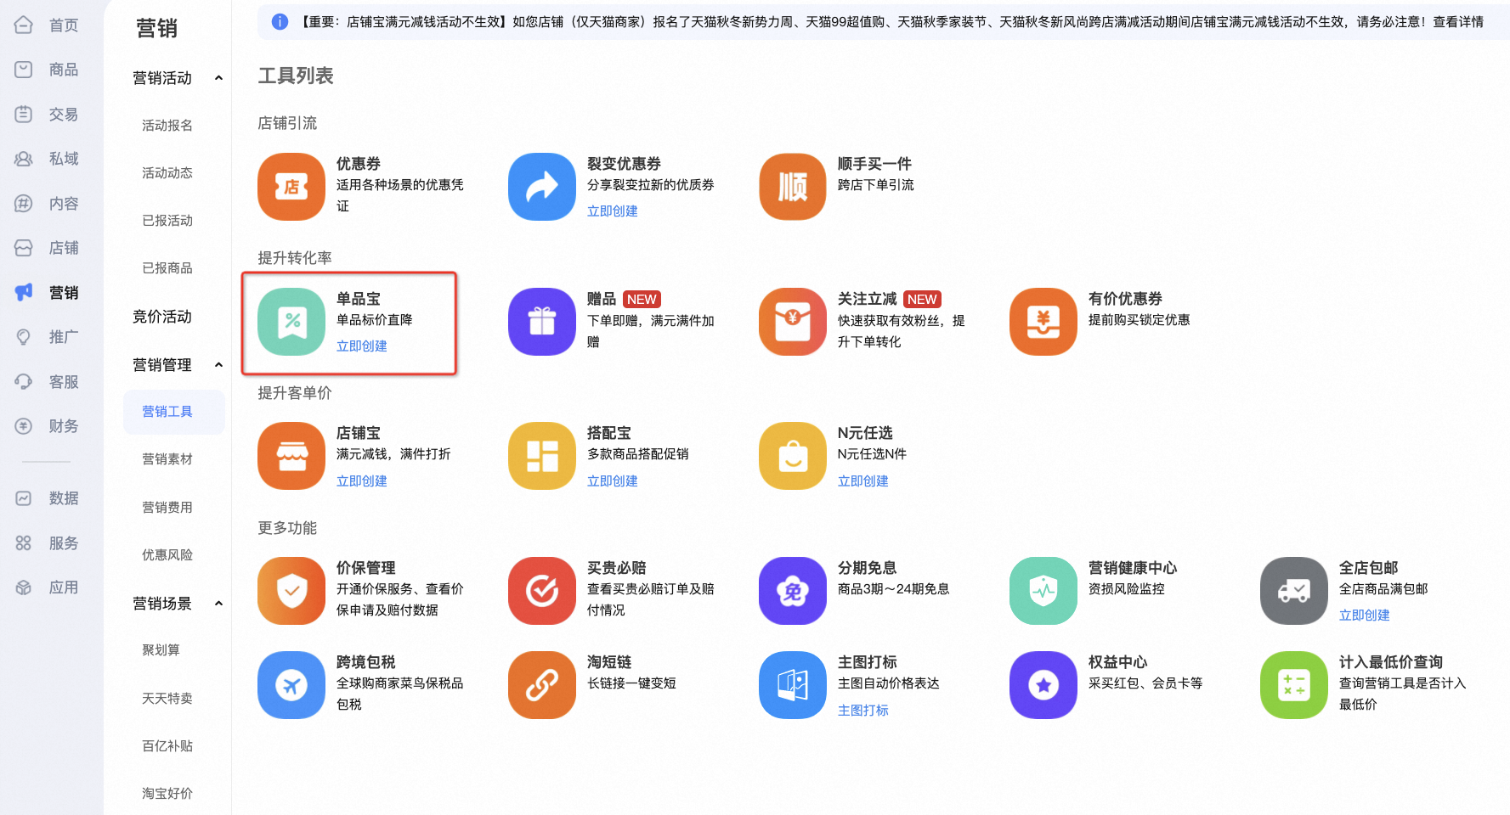Screen dimensions: 1510x815
Task: Click the 优惠券 coupon tool icon
Action: 291,187
